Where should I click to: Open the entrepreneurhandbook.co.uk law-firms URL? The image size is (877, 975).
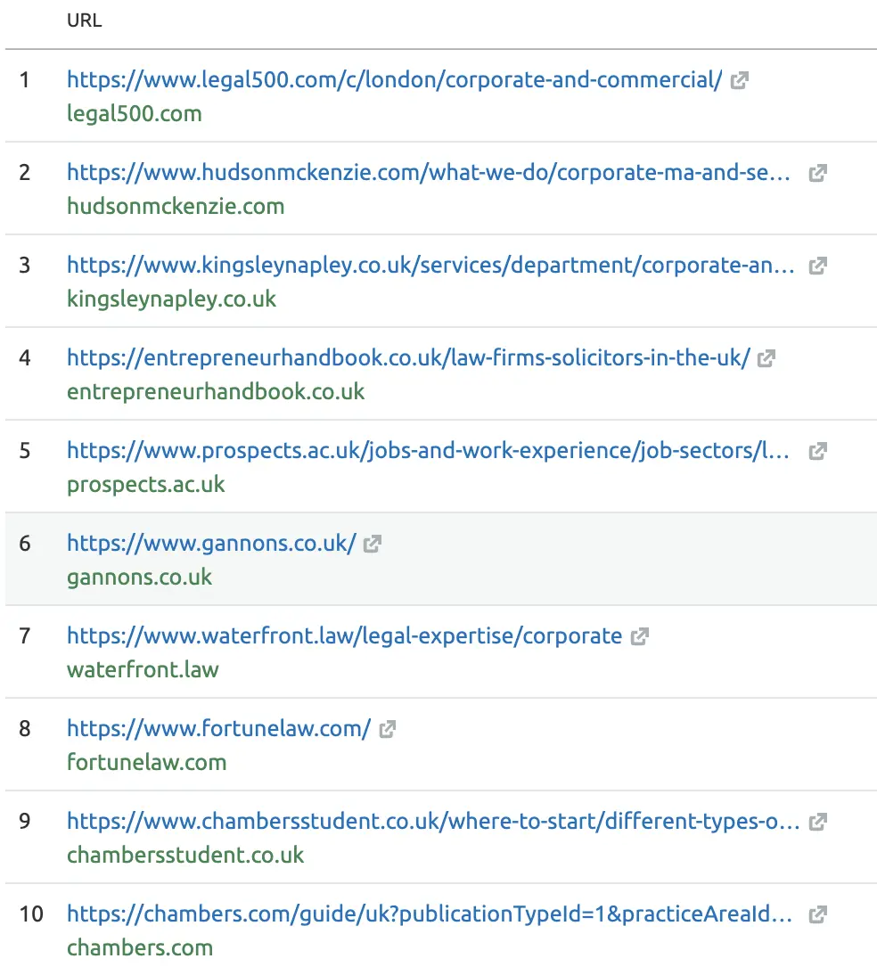click(409, 357)
